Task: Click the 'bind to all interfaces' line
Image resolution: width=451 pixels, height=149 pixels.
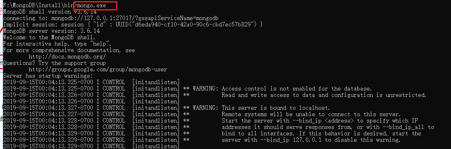Action: point(321,133)
